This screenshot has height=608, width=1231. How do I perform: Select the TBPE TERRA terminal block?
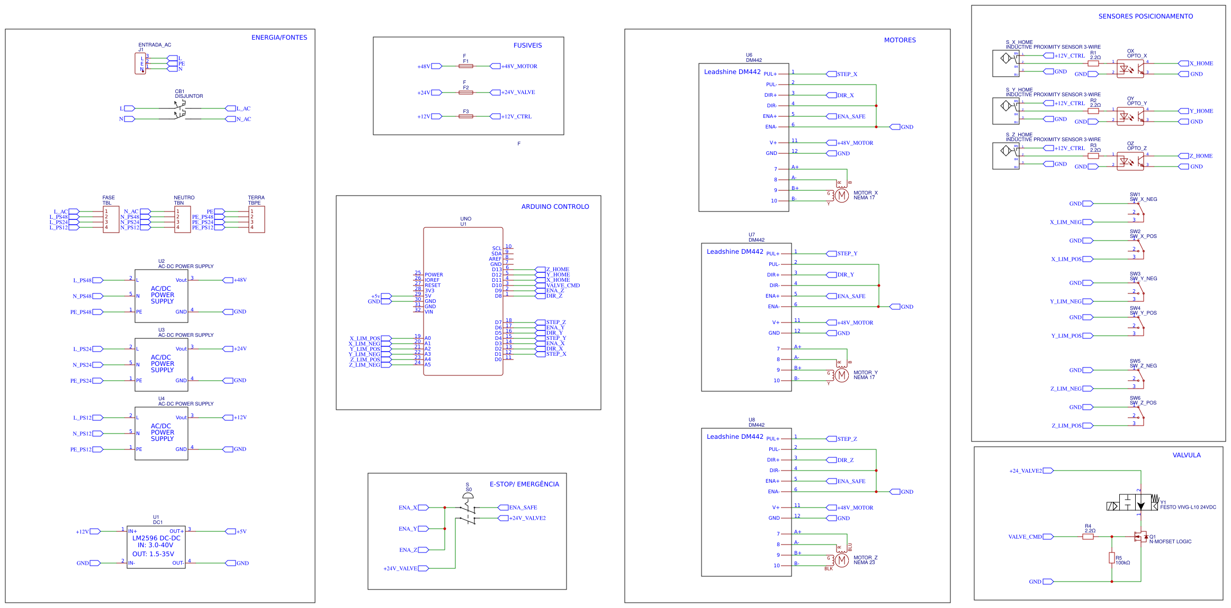pyautogui.click(x=256, y=219)
